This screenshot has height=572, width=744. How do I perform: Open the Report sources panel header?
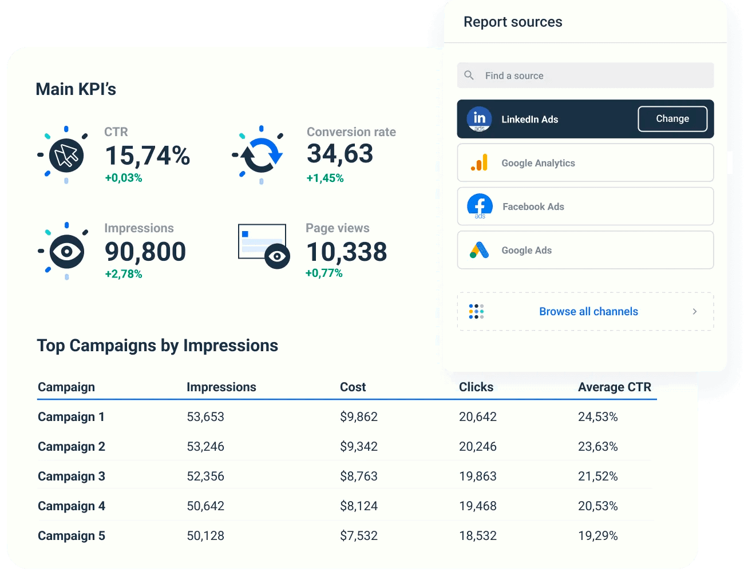pyautogui.click(x=513, y=22)
